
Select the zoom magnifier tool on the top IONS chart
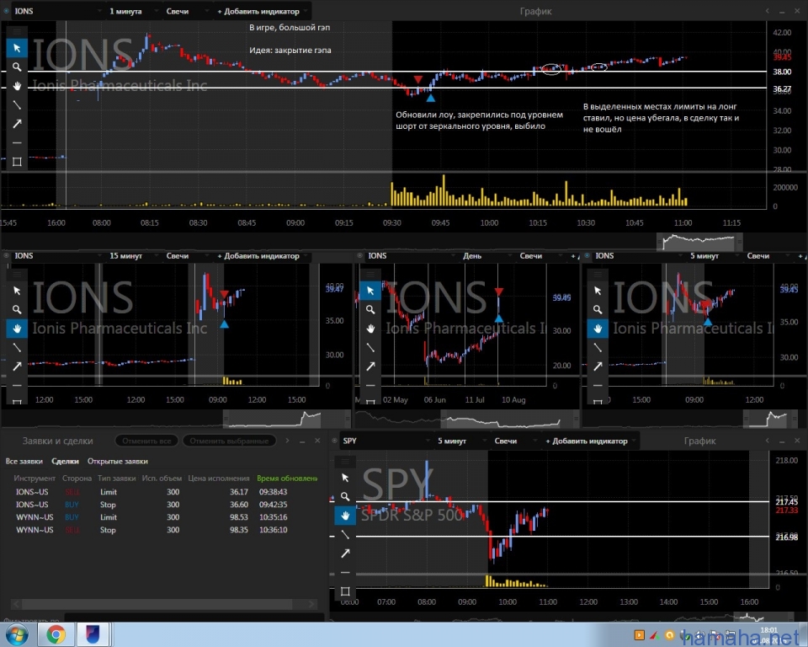point(17,67)
